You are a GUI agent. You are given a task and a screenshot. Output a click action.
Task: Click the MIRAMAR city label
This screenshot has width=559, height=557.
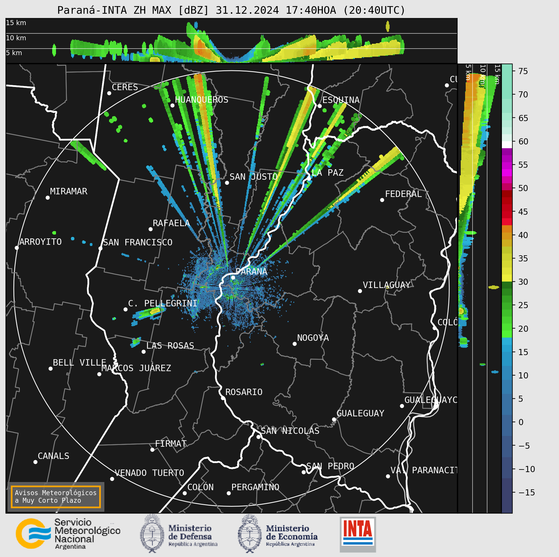point(69,191)
